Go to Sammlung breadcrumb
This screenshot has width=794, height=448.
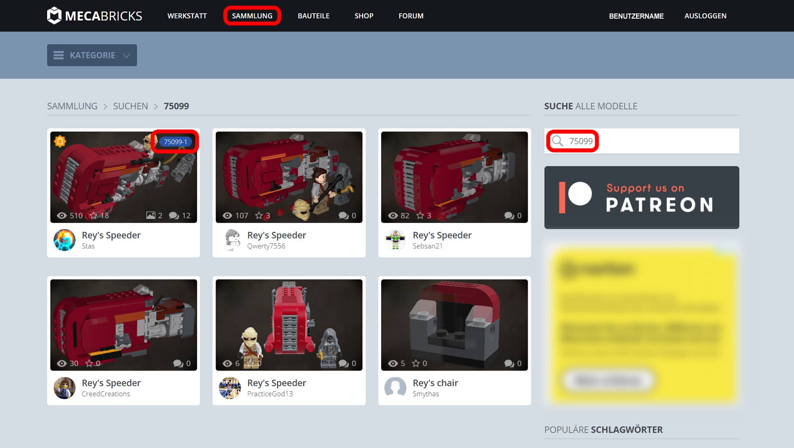72,106
